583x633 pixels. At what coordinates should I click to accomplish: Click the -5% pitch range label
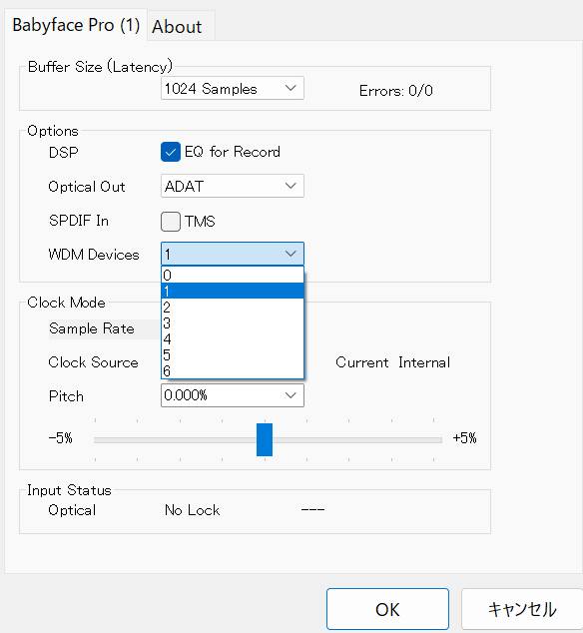click(61, 438)
